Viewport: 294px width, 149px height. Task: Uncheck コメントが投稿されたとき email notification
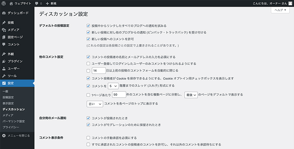(x=88, y=118)
